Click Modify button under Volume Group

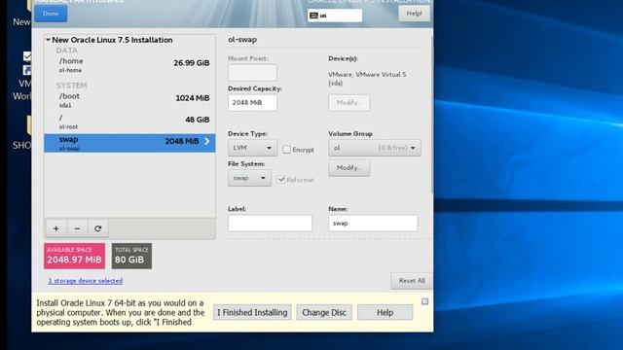point(348,168)
